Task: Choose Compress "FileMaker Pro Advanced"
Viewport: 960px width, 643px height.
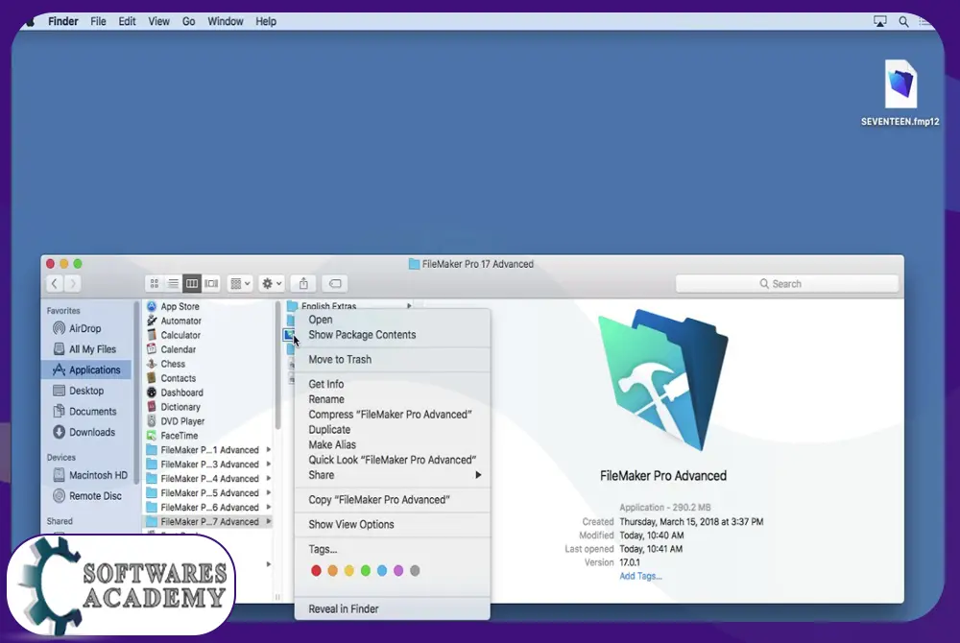Action: [393, 415]
